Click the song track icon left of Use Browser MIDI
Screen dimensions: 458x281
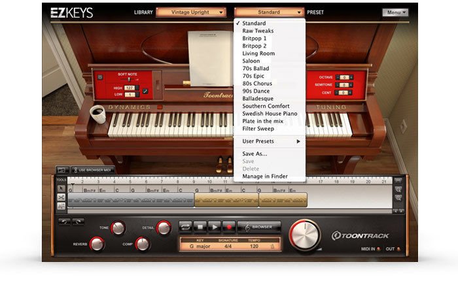pos(62,170)
